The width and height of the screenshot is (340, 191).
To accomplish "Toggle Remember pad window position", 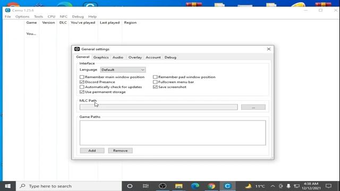I will pyautogui.click(x=155, y=77).
